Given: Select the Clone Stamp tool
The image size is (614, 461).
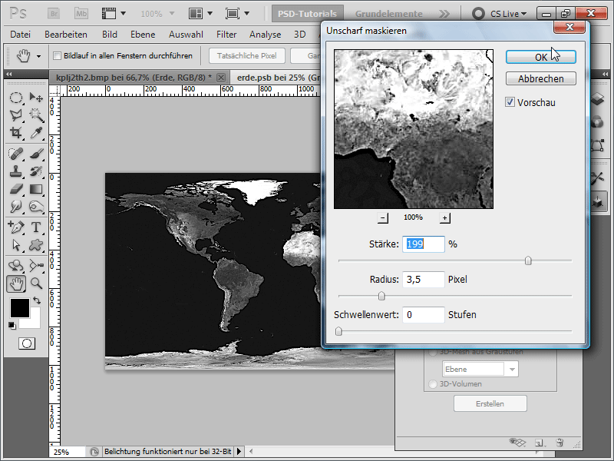Looking at the screenshot, I should pos(15,171).
